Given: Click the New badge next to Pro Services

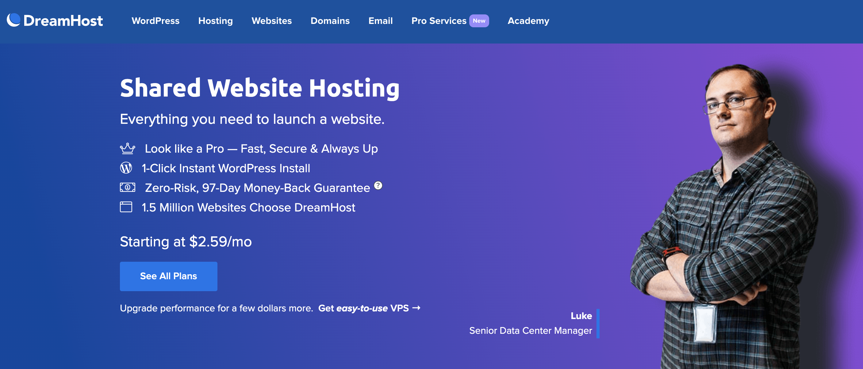Looking at the screenshot, I should pos(479,21).
